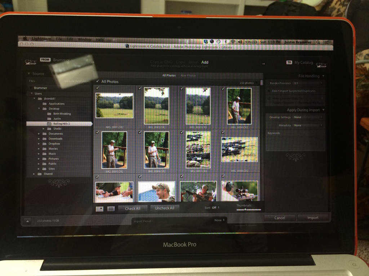Expand the Downloads folder triangle
369x276 pixels.
click(39, 139)
